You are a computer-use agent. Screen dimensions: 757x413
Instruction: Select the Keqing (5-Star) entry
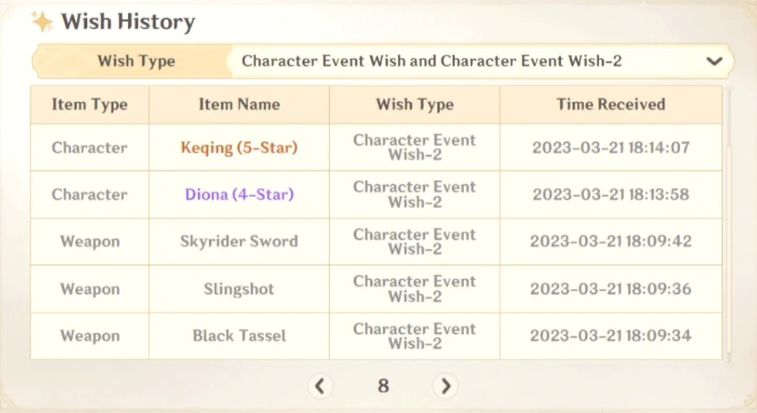click(x=239, y=147)
